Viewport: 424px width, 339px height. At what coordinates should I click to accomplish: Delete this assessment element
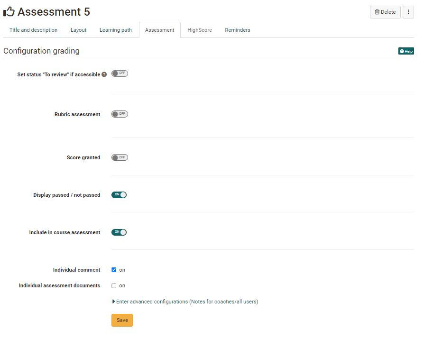coord(385,12)
